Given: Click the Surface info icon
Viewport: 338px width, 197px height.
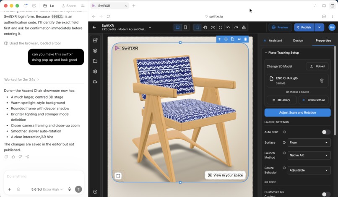Looking at the screenshot, I should (284, 143).
